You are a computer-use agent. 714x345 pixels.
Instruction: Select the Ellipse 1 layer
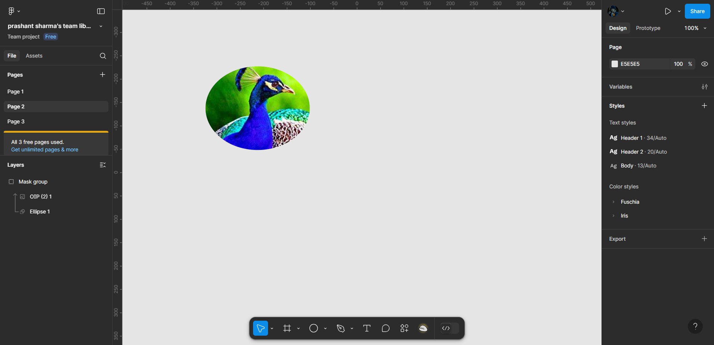click(x=56, y=212)
